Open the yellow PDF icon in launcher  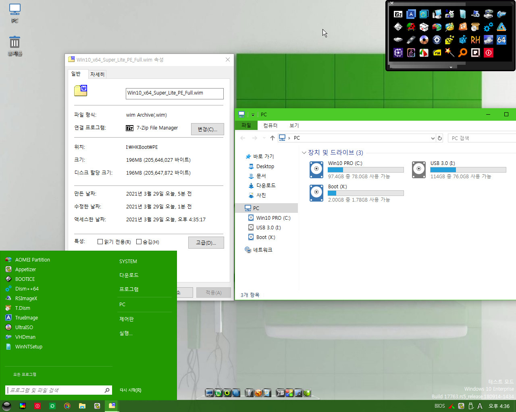(x=437, y=53)
